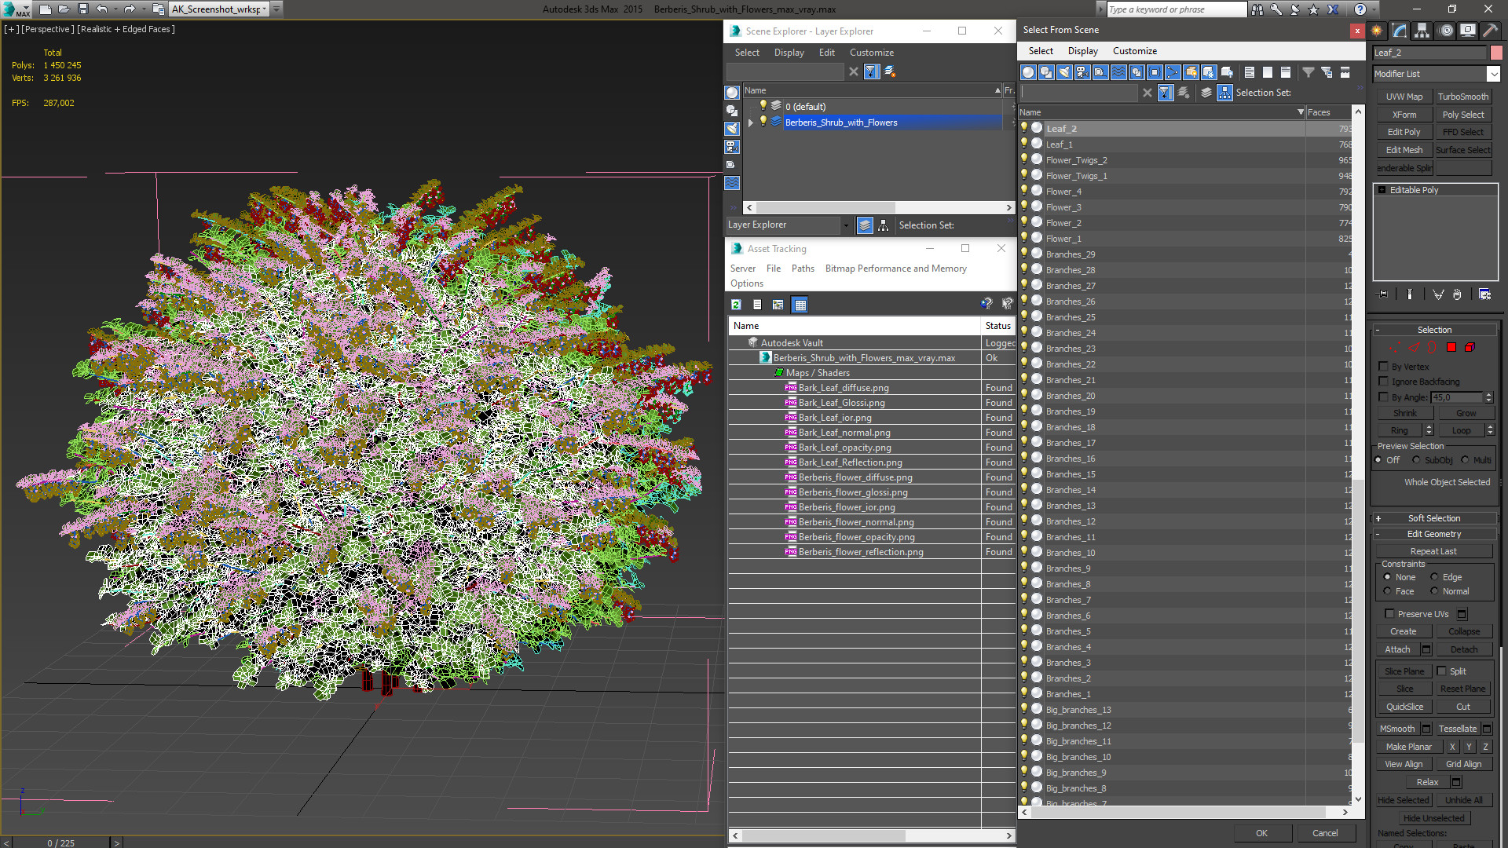Expand the Berberis_Shrub_with_Flowers layer
Viewport: 1508px width, 848px height.
[751, 122]
